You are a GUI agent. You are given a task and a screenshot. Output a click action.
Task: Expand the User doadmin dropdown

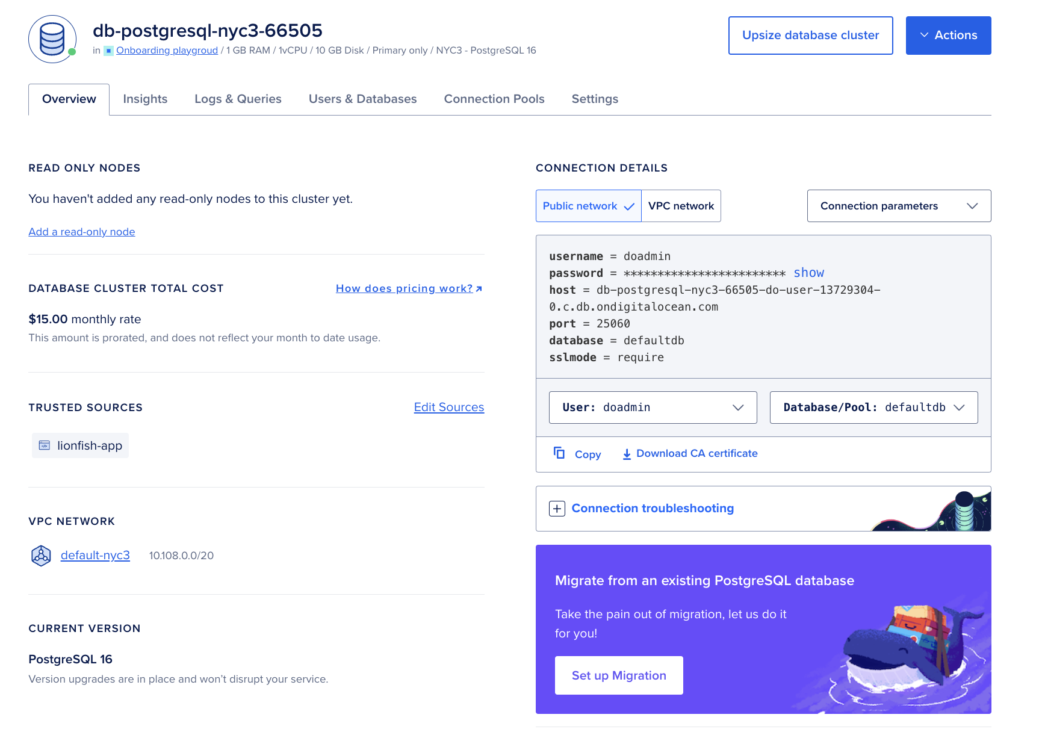pyautogui.click(x=653, y=408)
